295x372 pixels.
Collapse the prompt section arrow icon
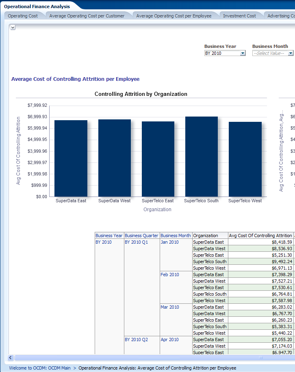coord(13,27)
